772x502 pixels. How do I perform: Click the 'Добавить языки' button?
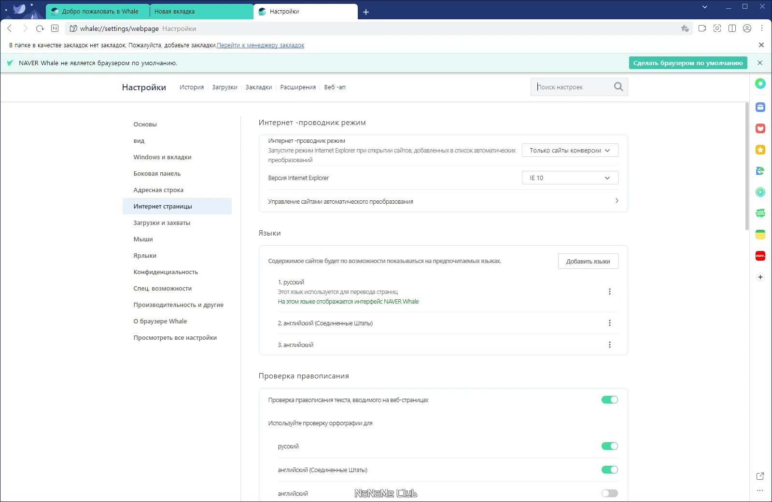(588, 261)
